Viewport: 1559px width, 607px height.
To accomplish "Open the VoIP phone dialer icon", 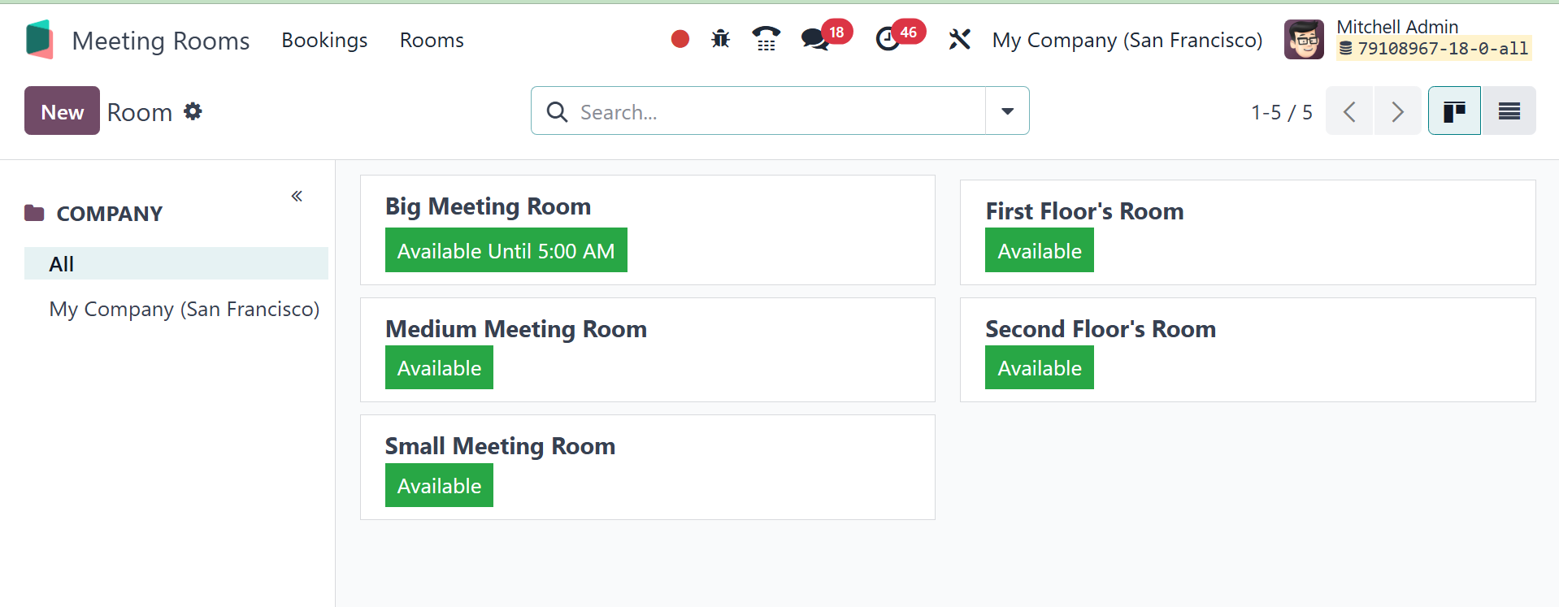I will (766, 39).
